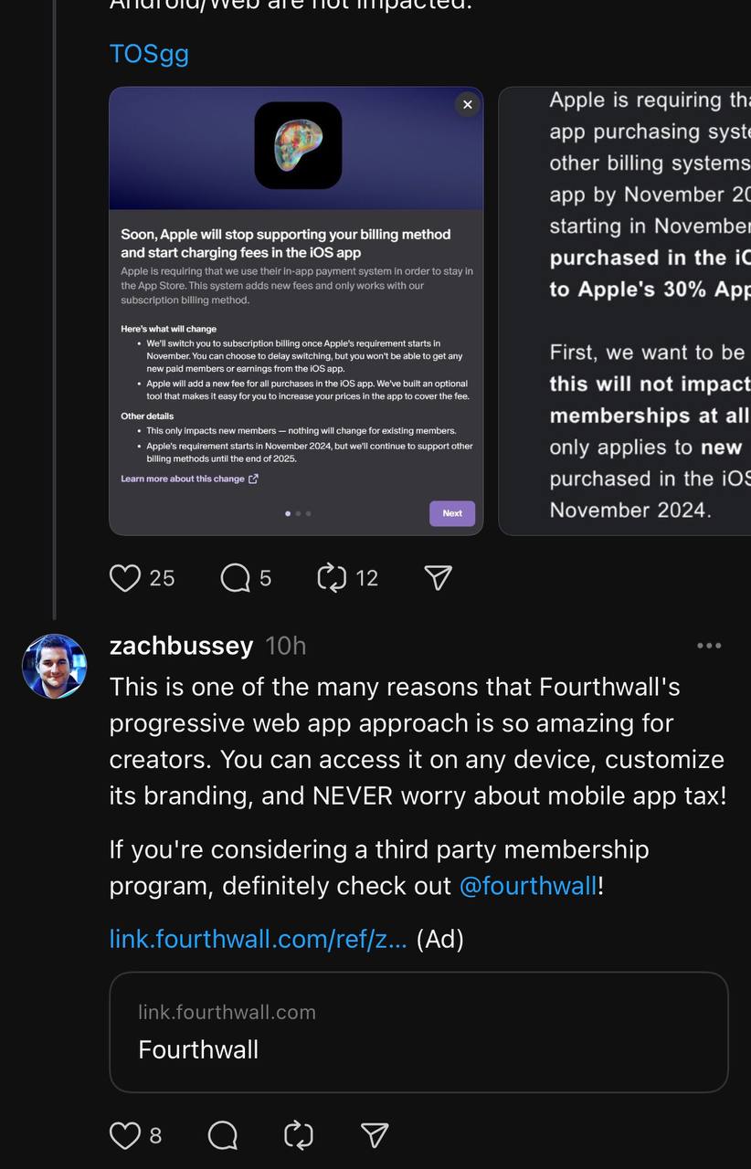This screenshot has height=1169, width=751.
Task: Close the Apple billing notice image
Action: (x=468, y=105)
